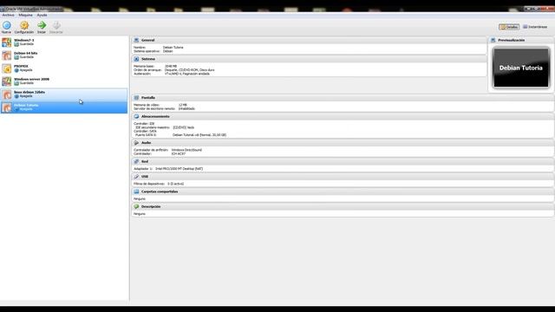Open the Descripción section header link
The image size is (555, 312).
151,206
